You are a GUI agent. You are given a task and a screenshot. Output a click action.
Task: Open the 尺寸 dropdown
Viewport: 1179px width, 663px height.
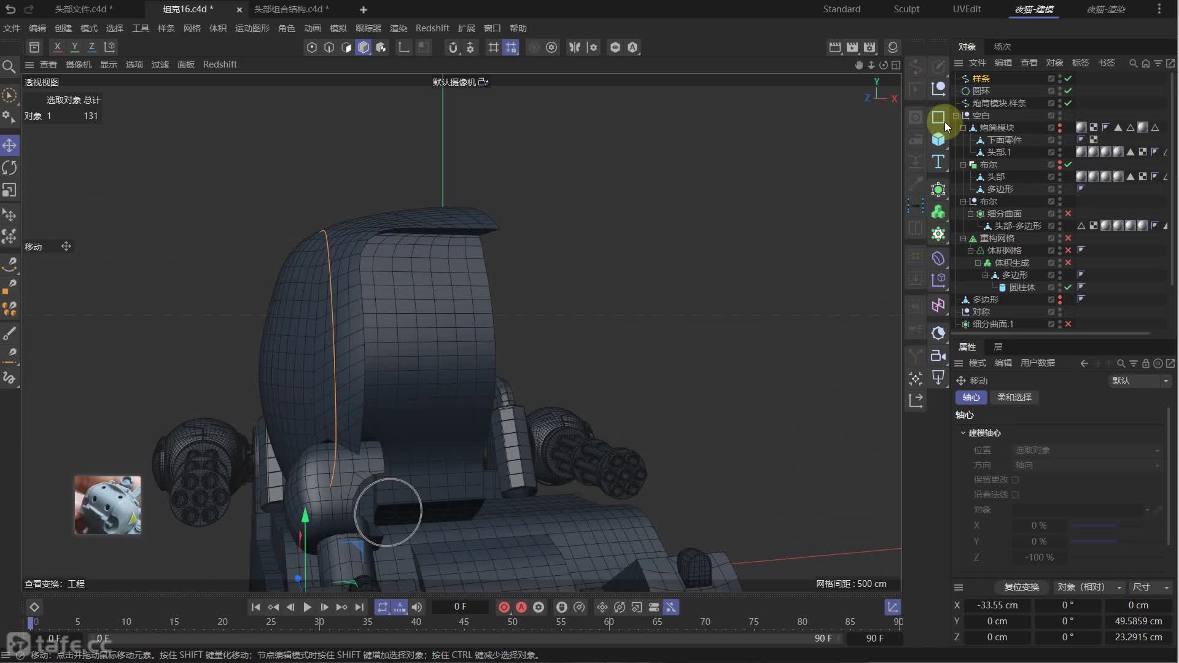coord(1150,587)
